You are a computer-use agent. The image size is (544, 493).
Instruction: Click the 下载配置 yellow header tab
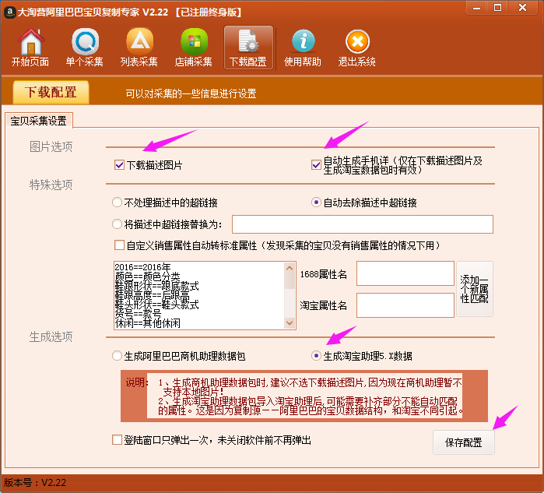(x=51, y=93)
